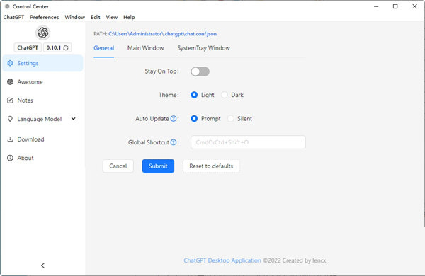Screen dimensions: 425x276
Task: Switch to the Main Window tab
Action: click(146, 48)
